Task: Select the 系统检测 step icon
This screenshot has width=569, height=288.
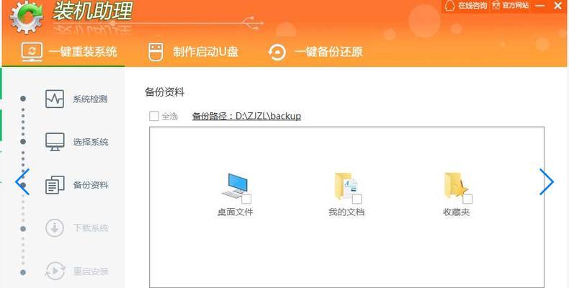Action: pos(55,99)
